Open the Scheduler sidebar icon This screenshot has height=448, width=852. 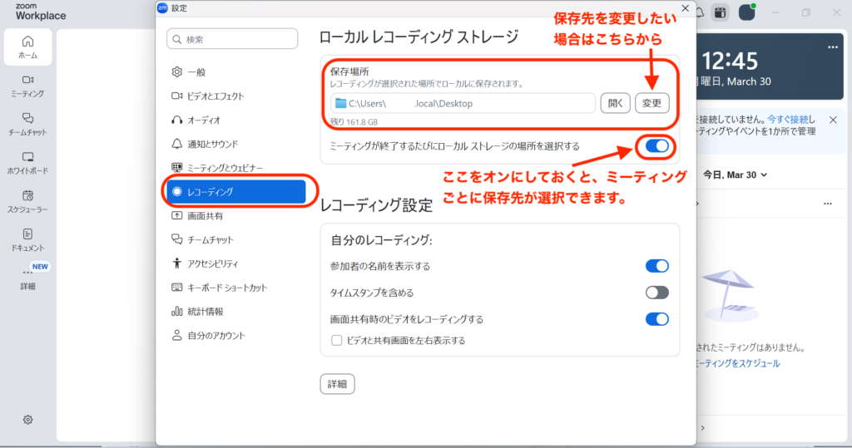pos(27,200)
